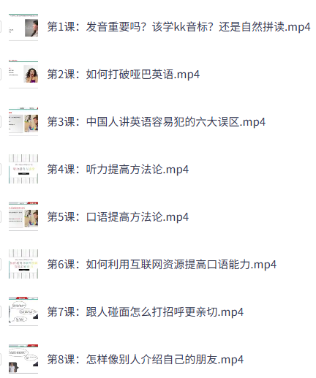
Task: Tick the checkbox beside 第5课 video
Action: pyautogui.click(x=1, y=216)
